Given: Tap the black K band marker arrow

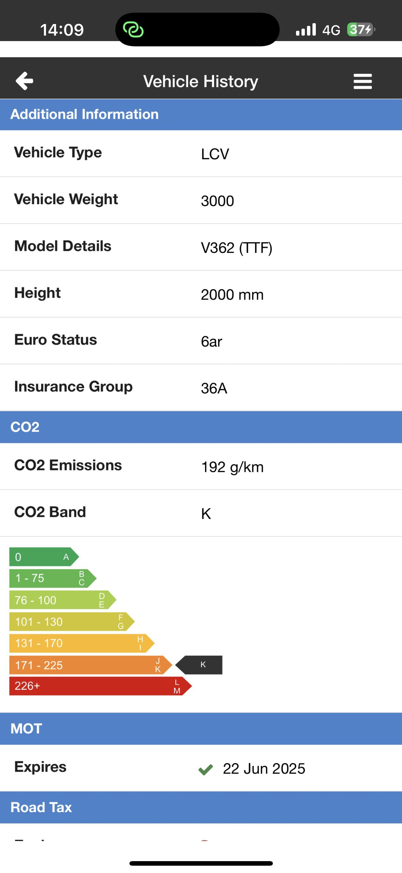Looking at the screenshot, I should [199, 664].
